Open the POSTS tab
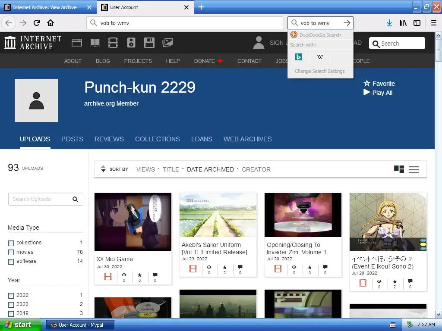This screenshot has width=442, height=331. click(x=72, y=139)
